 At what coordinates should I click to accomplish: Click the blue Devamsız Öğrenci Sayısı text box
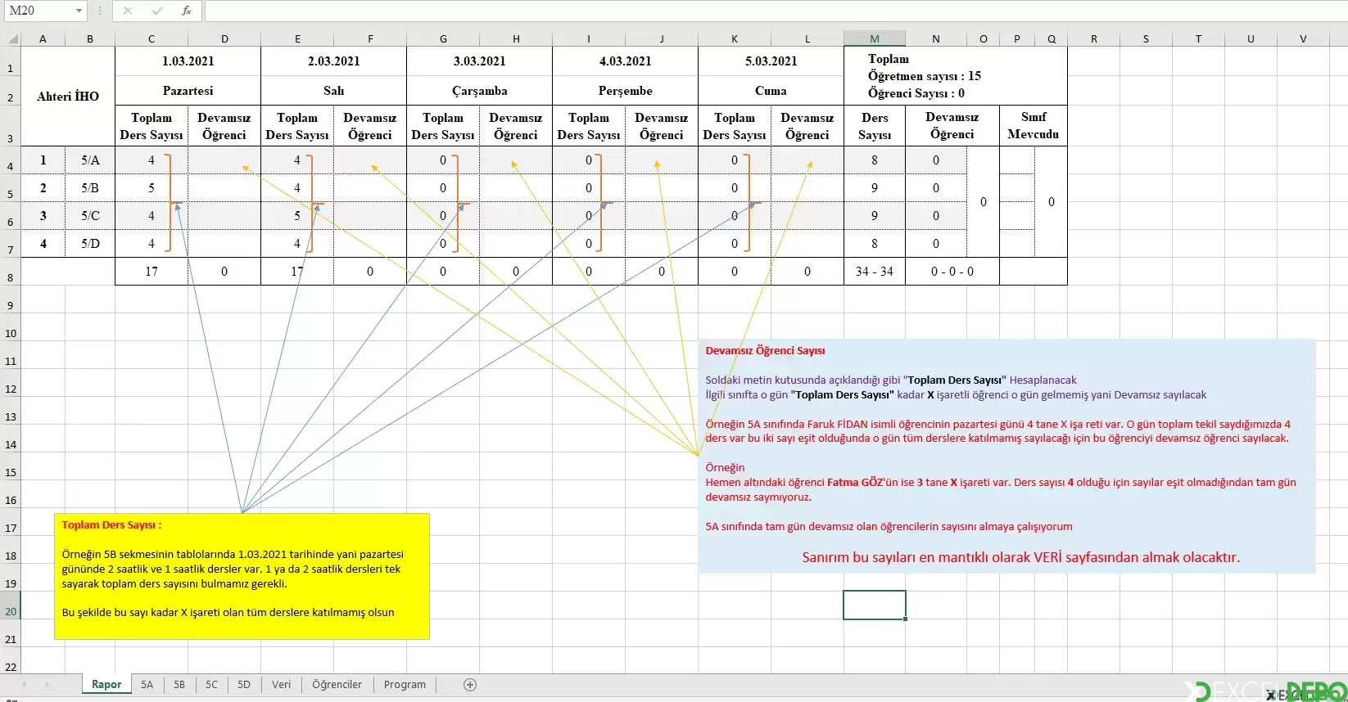(1006, 457)
